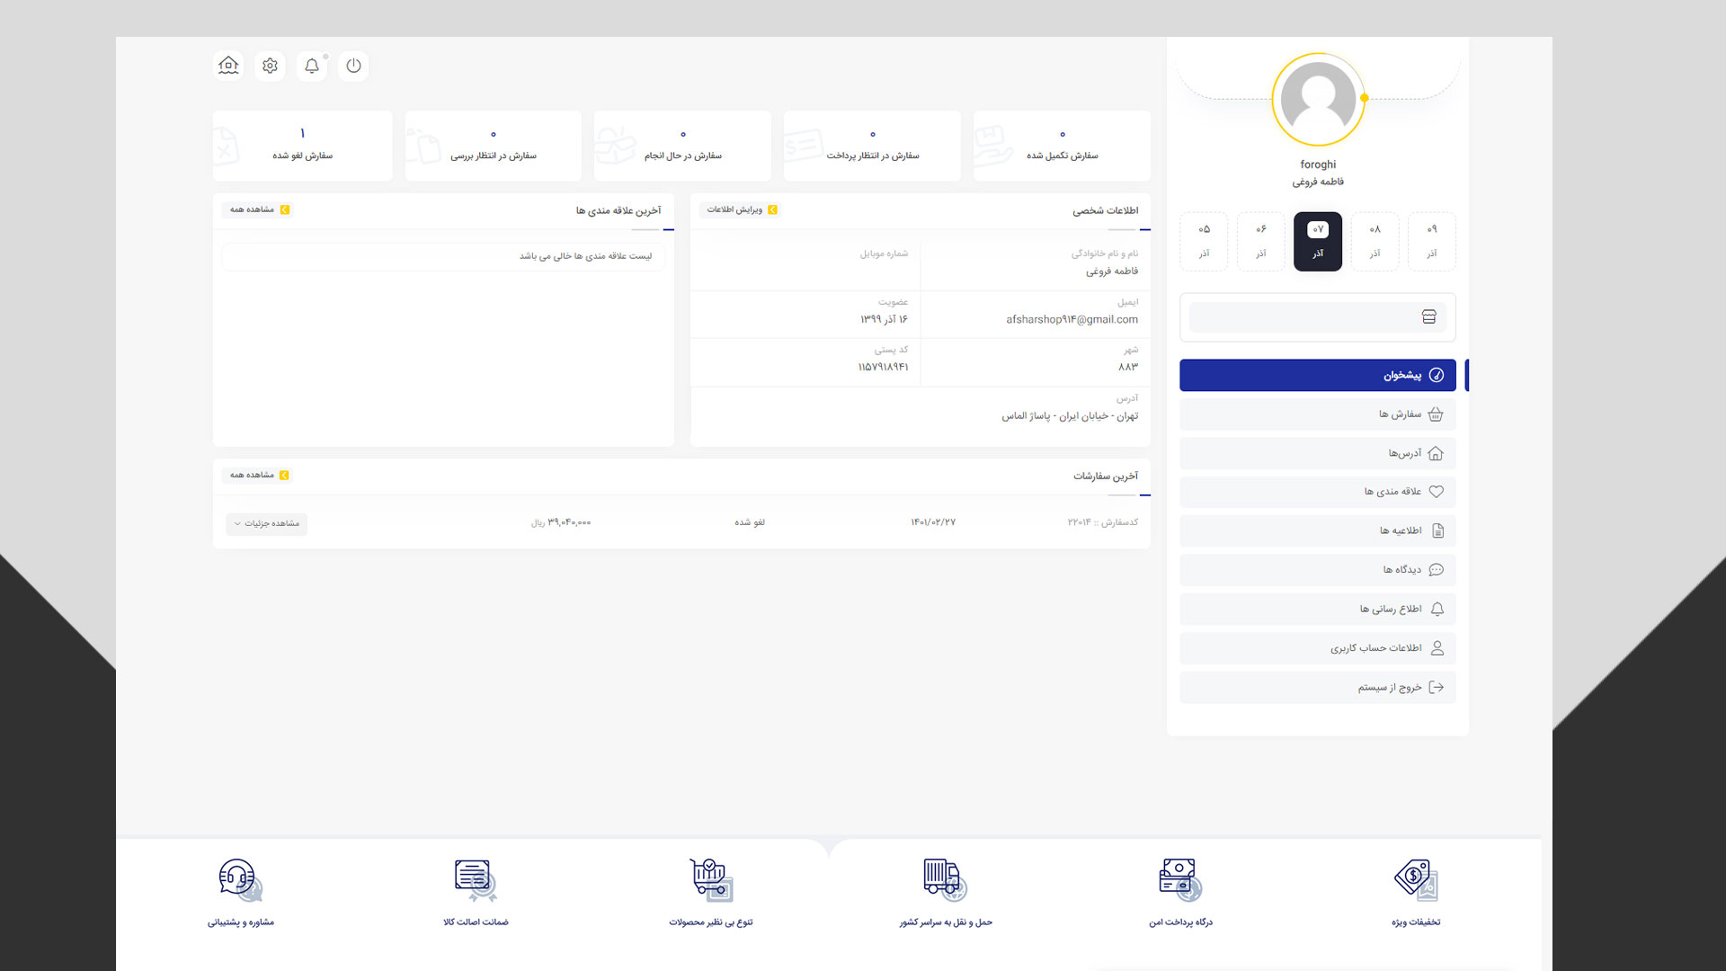Click the delivery truck shipping icon
This screenshot has width=1726, height=971.
click(944, 878)
